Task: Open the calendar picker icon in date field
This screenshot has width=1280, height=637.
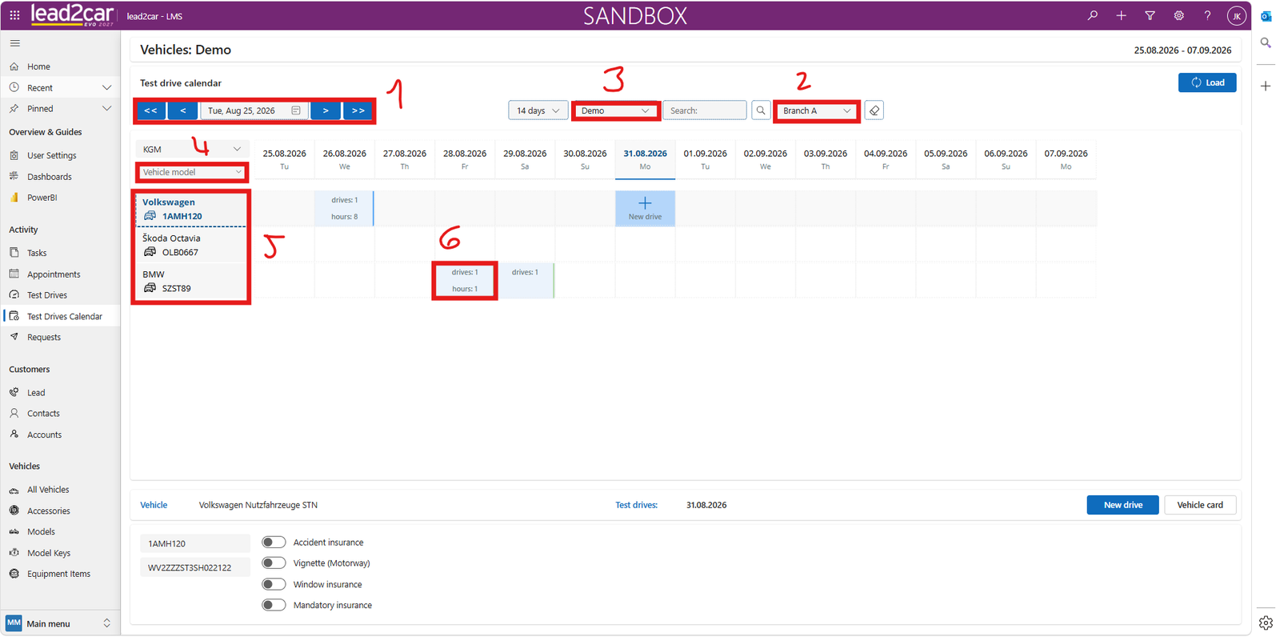Action: [x=296, y=110]
